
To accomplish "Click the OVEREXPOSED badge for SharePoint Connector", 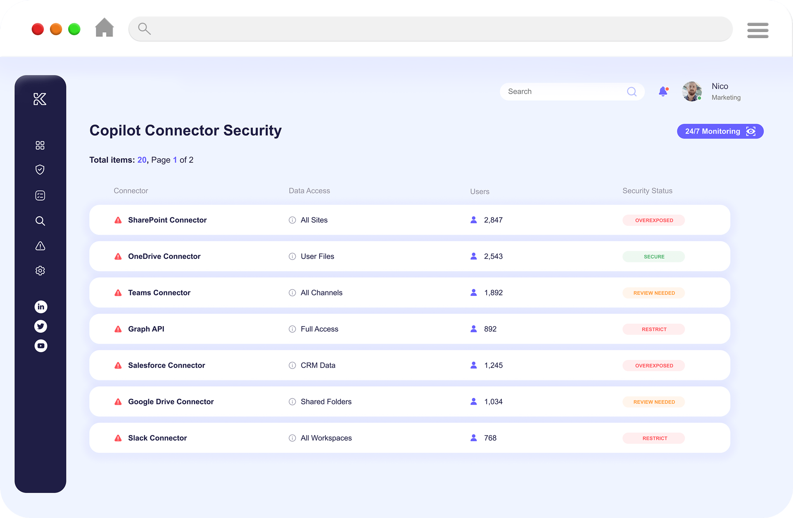I will pyautogui.click(x=653, y=220).
